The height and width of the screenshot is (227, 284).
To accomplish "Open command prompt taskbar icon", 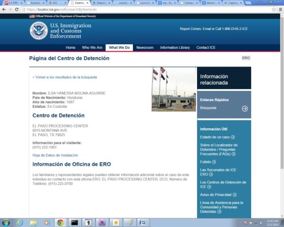I will (74, 222).
